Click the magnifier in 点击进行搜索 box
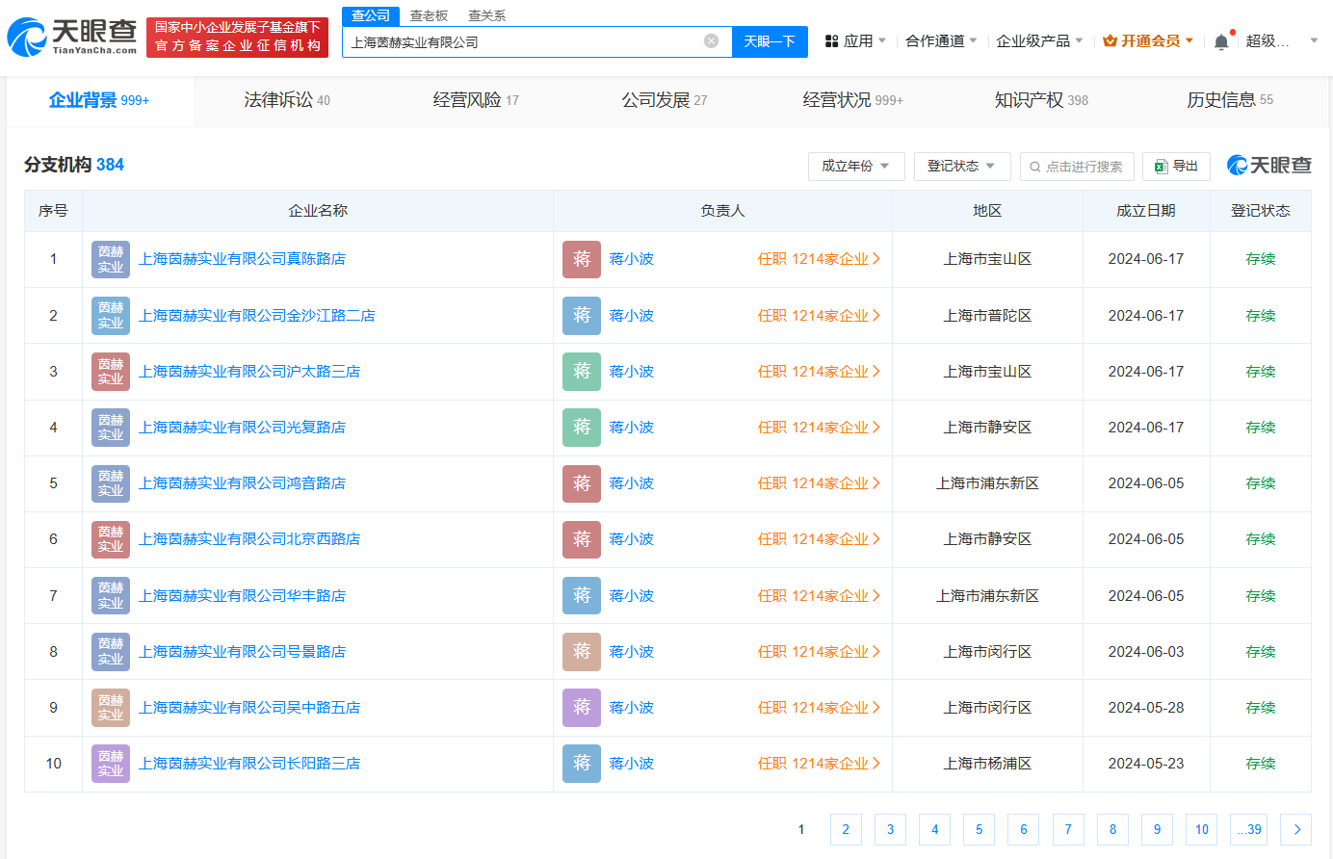 [x=1034, y=166]
